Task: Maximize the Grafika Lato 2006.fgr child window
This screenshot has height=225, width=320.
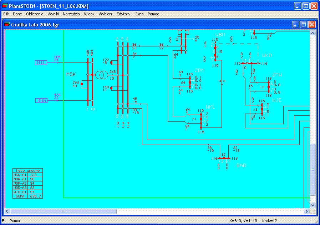Action: [304, 25]
